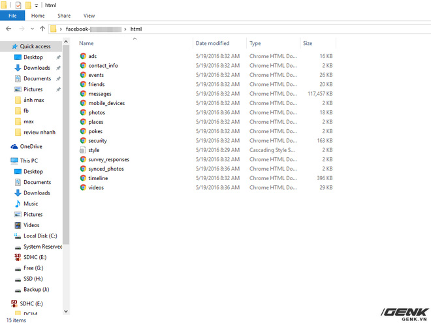The height and width of the screenshot is (323, 431).
Task: Open the ảnh max folder
Action: click(x=33, y=100)
